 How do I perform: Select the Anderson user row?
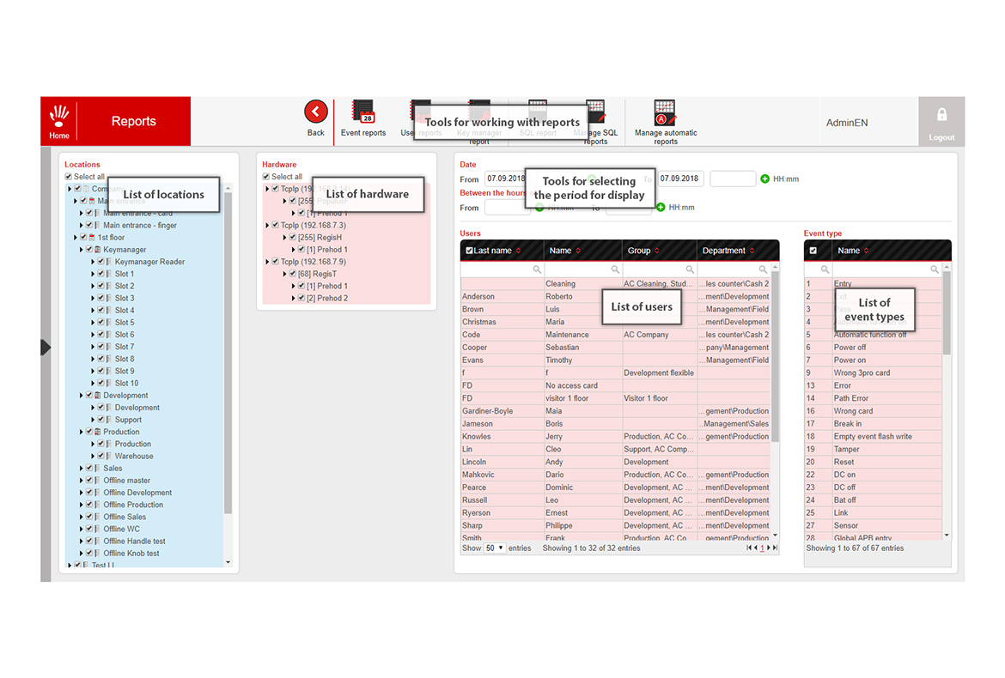(615, 296)
